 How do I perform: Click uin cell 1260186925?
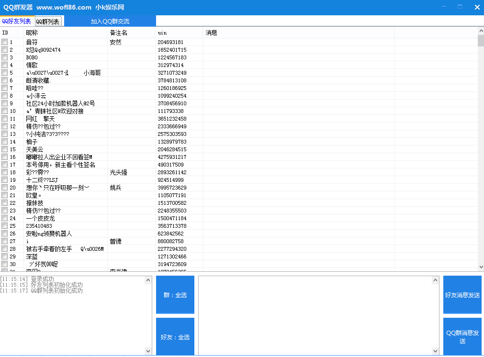click(172, 88)
